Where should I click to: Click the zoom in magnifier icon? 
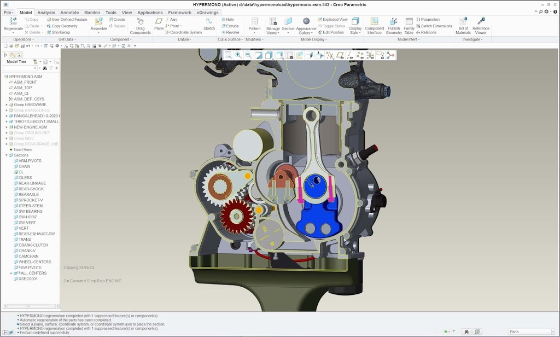[238, 55]
